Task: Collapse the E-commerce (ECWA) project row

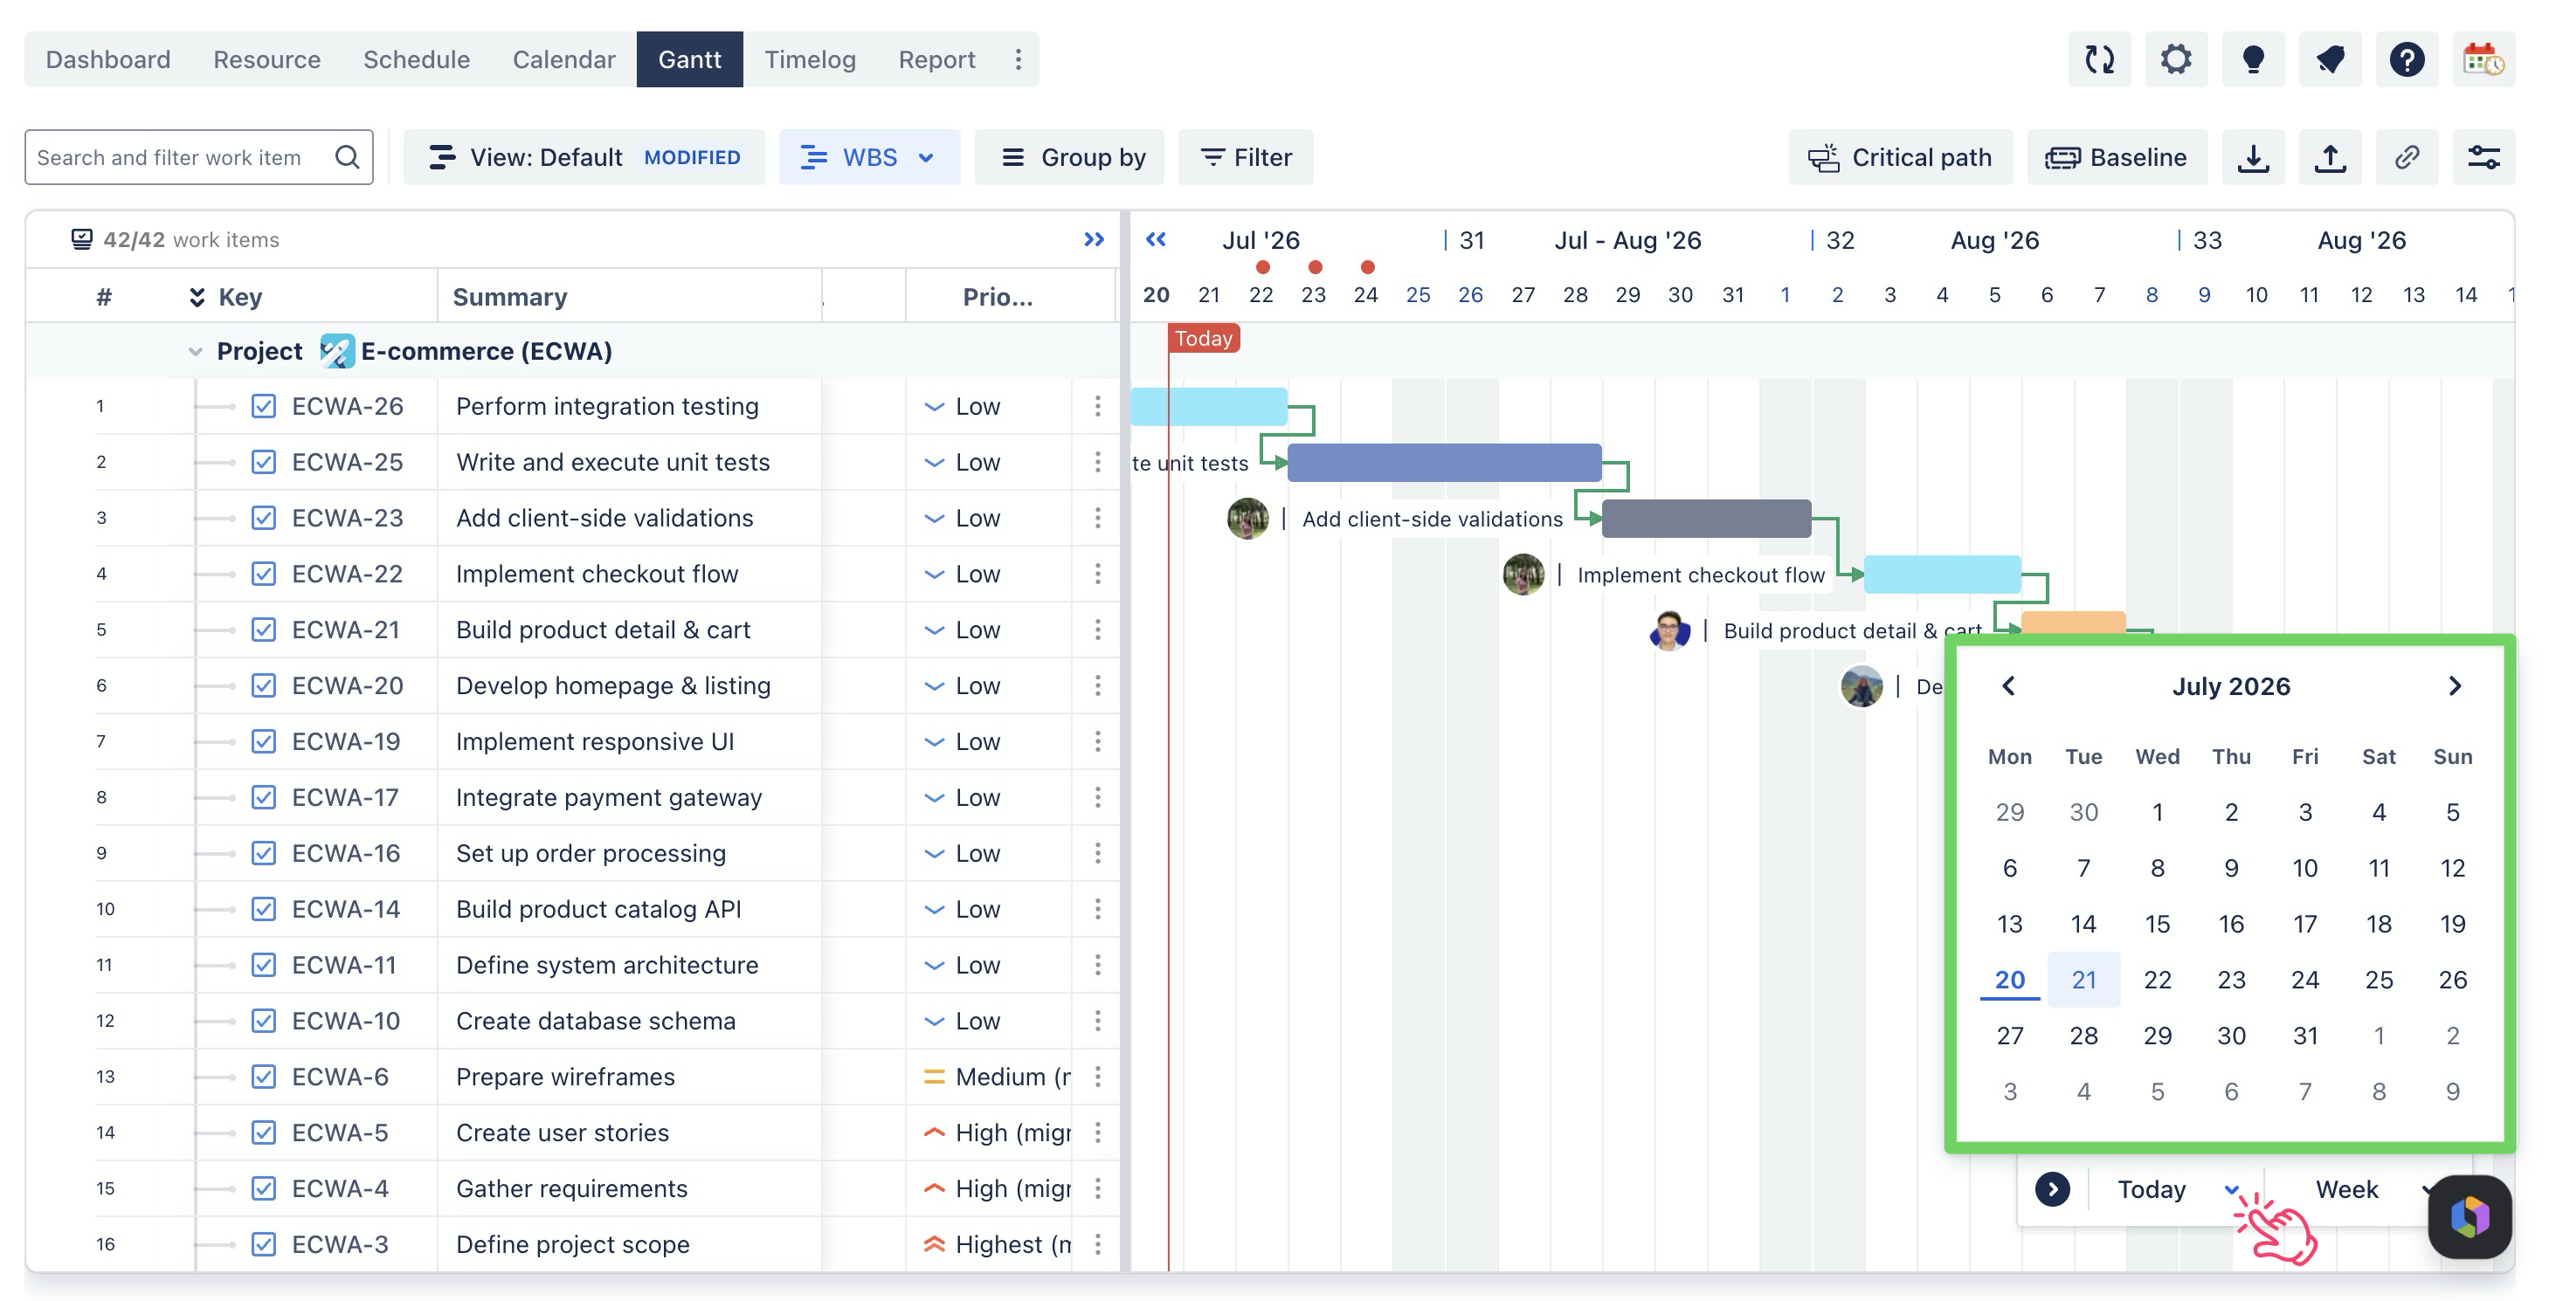Action: (x=195, y=351)
